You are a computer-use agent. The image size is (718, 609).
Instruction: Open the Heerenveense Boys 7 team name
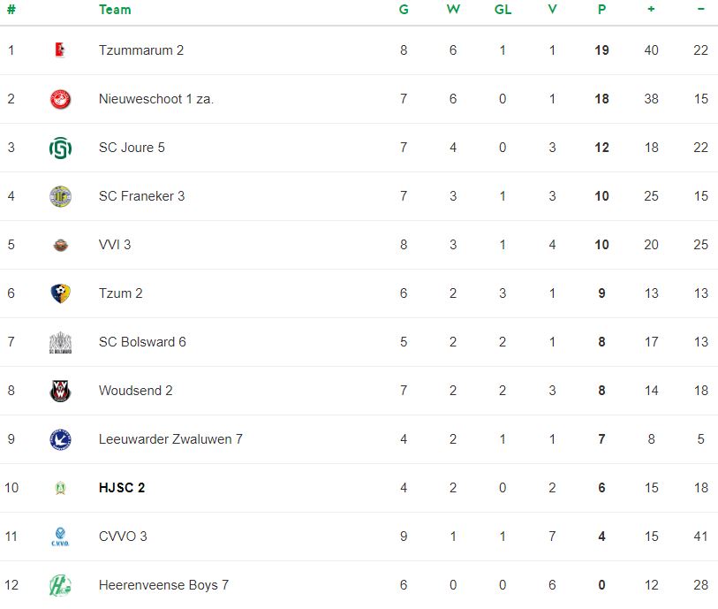tap(163, 585)
